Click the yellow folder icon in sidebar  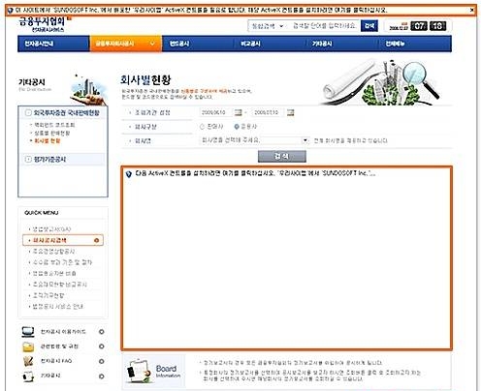click(28, 346)
